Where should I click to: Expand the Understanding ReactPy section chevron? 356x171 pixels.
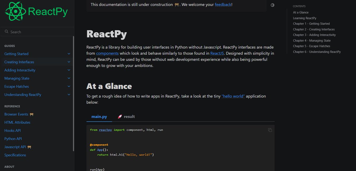pyautogui.click(x=69, y=95)
